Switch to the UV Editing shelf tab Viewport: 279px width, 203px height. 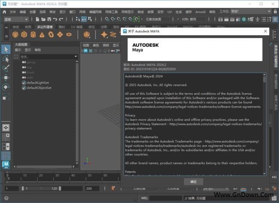point(77,27)
